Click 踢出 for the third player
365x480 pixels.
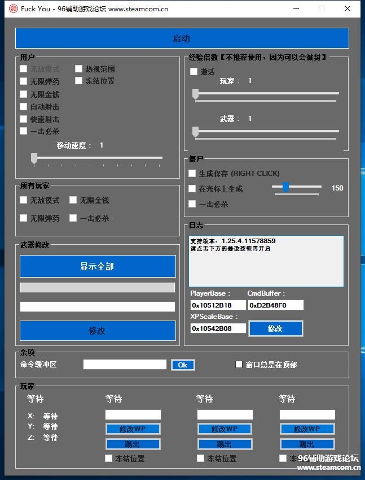225,444
